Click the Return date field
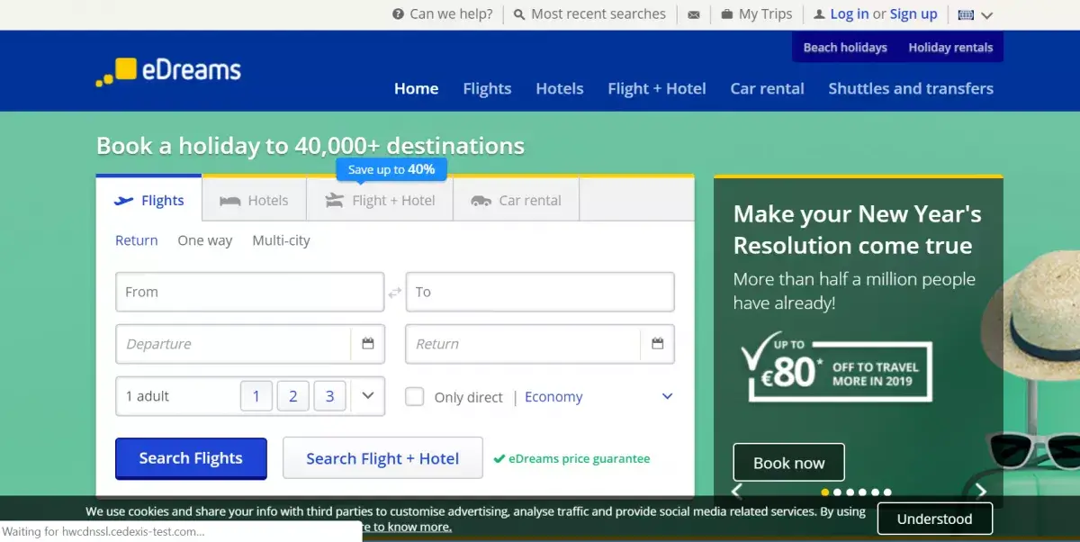Image resolution: width=1080 pixels, height=542 pixels. click(x=523, y=344)
